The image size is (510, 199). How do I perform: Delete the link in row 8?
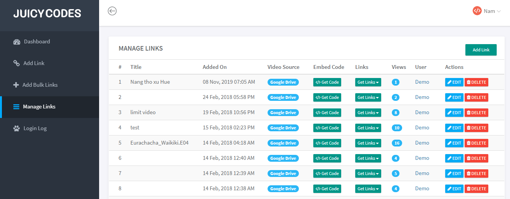tap(476, 189)
